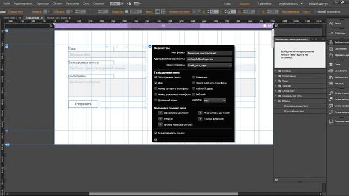Add Многострочный текст field with plus
349x196 pixels.
[200, 113]
